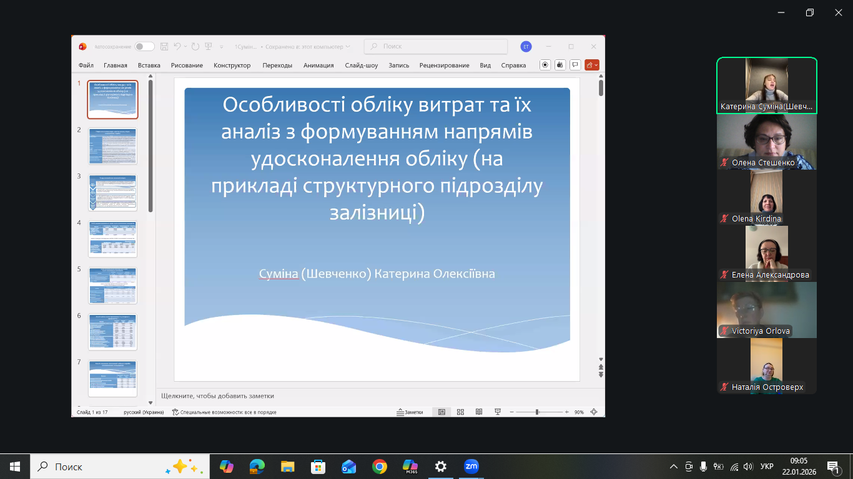Open the Customize Quick Access Toolbar dropdown

[222, 47]
